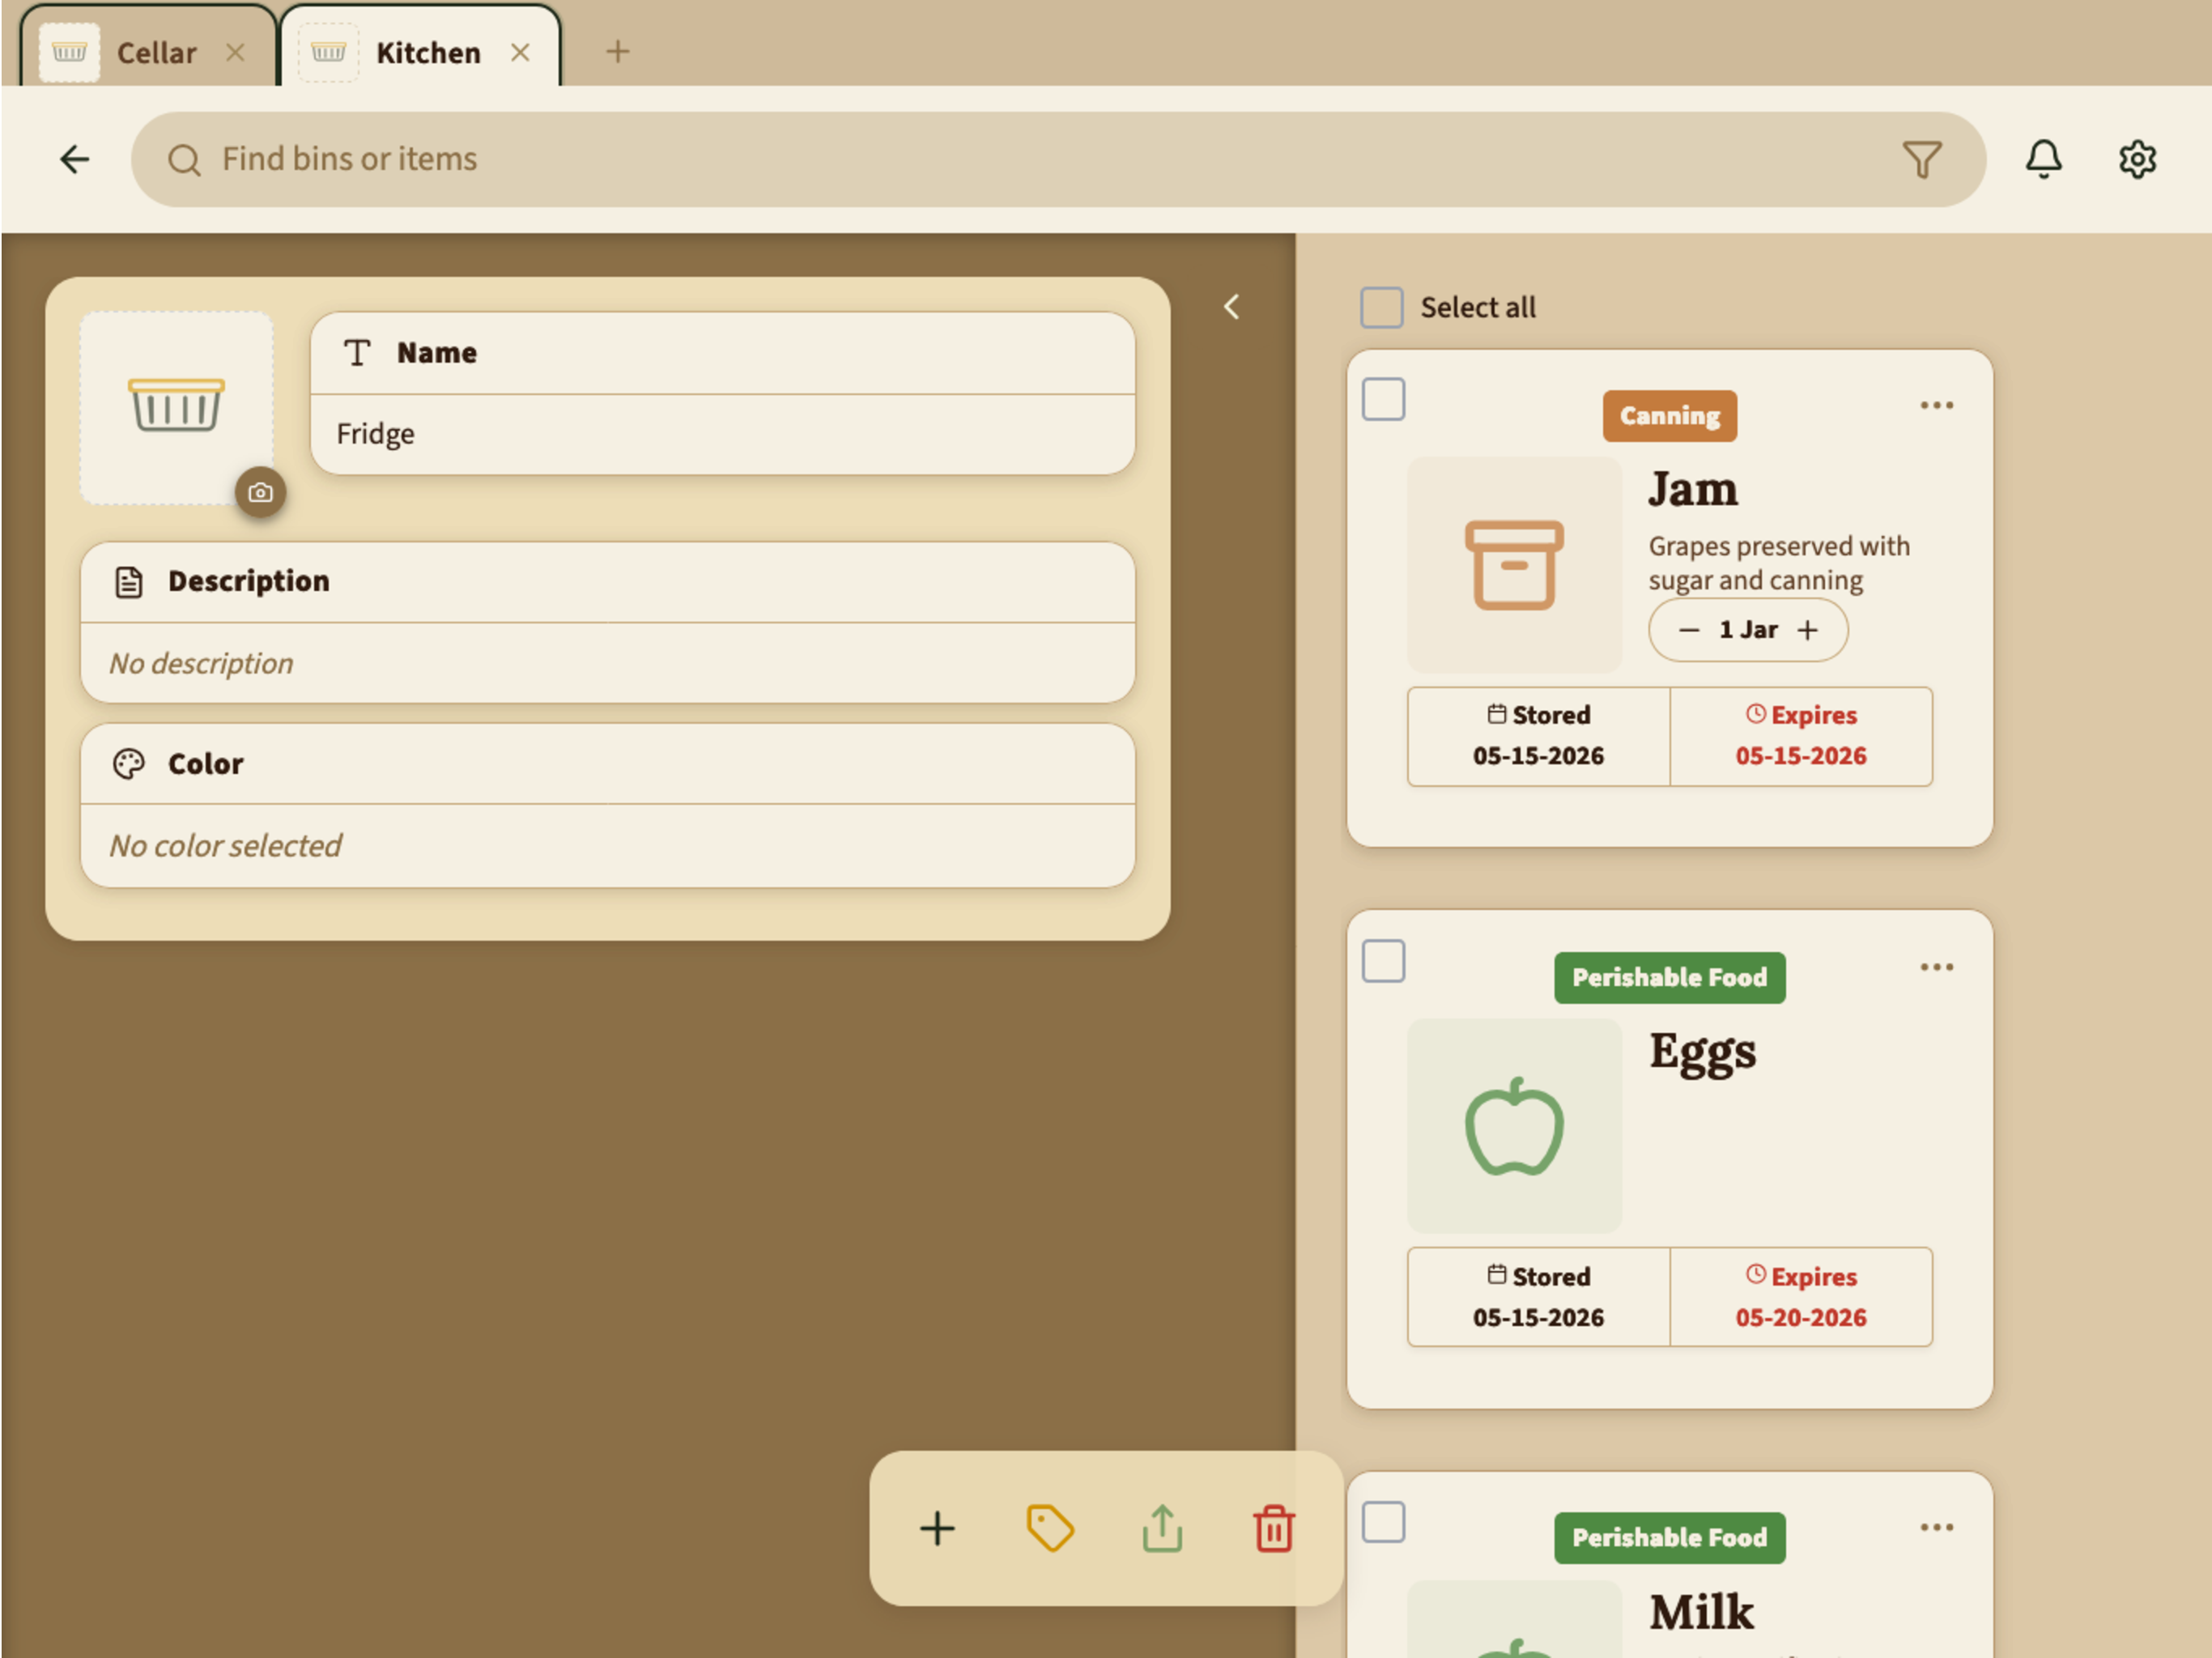
Task: Open settings gear
Action: 2137,159
